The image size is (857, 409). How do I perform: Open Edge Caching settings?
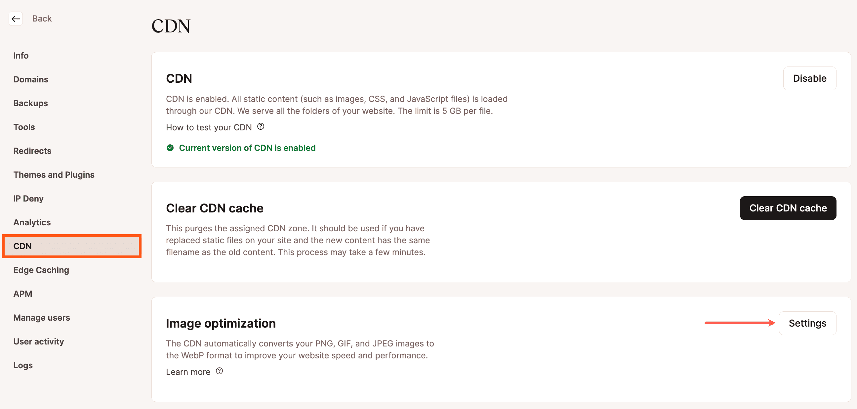click(41, 270)
